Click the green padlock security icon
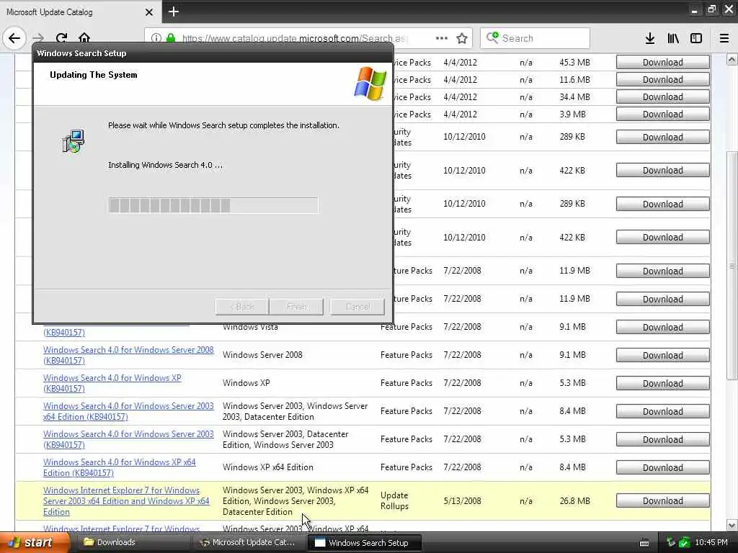Viewport: 738px width, 553px height. click(171, 38)
